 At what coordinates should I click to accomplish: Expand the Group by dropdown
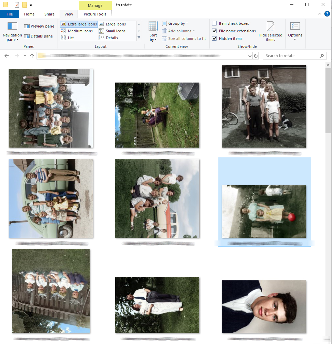pos(175,23)
